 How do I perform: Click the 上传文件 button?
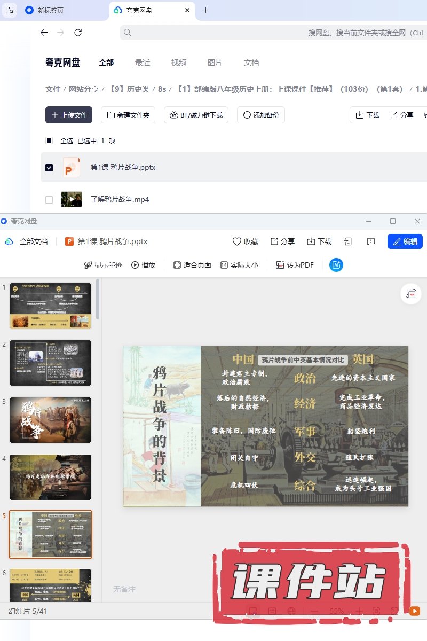(x=69, y=115)
